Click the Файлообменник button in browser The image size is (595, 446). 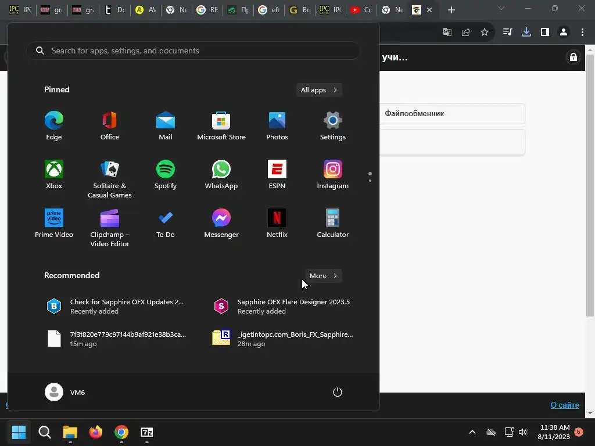coord(452,113)
